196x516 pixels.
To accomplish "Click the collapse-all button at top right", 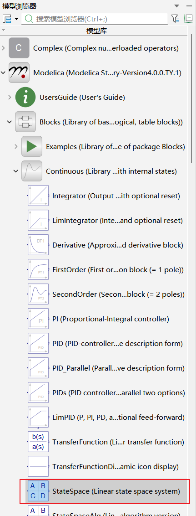I will pyautogui.click(x=189, y=18).
